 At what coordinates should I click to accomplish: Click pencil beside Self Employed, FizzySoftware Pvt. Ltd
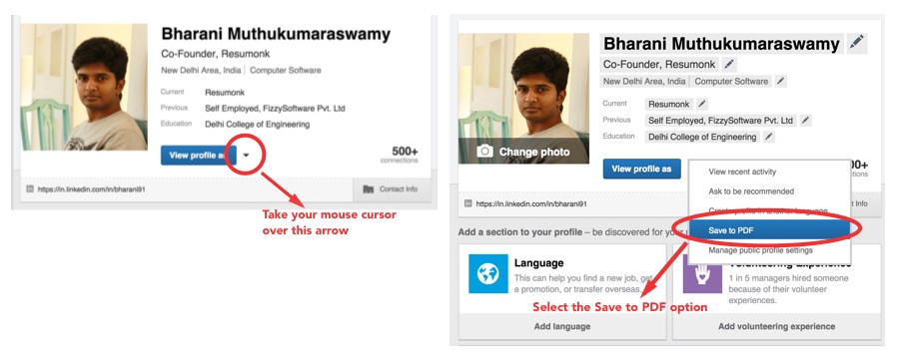[805, 121]
